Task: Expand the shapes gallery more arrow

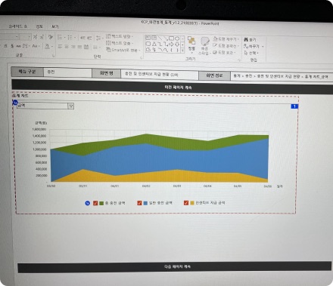Action: pyautogui.click(x=182, y=51)
